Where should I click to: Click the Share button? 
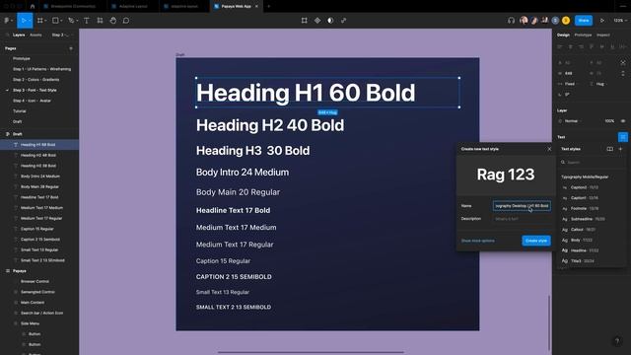[x=584, y=21]
